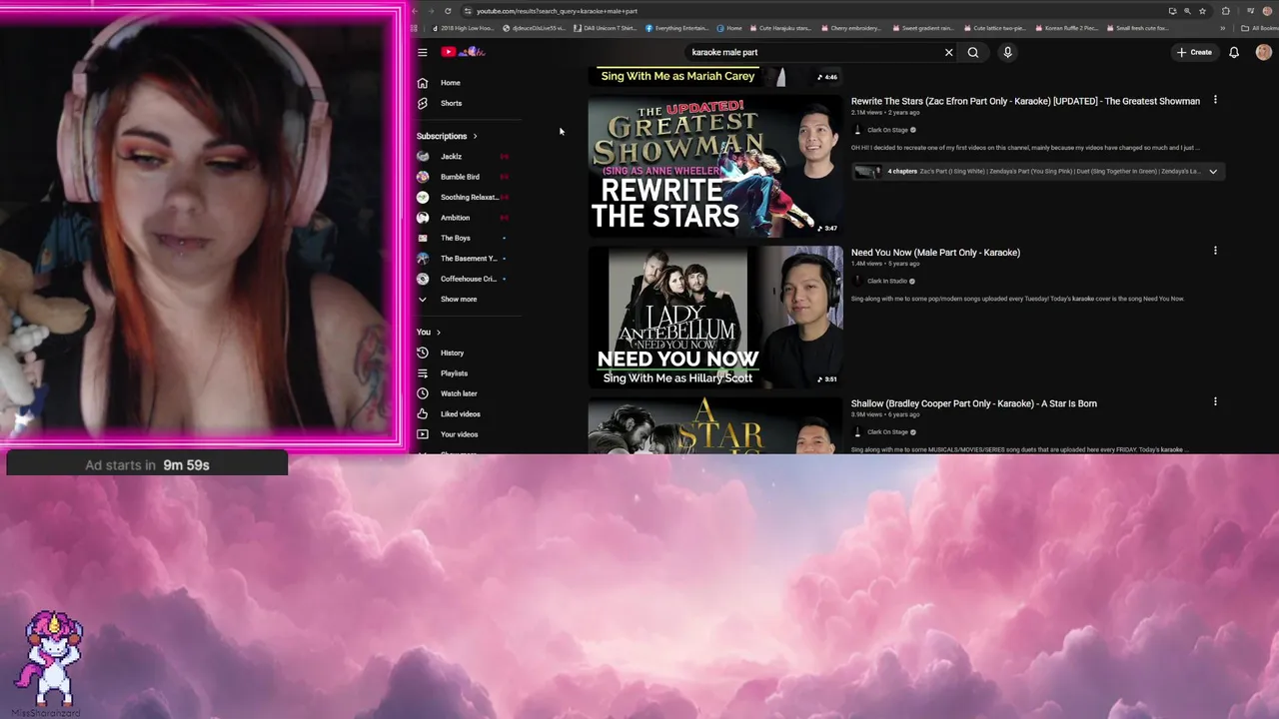Open more options for Rewrite The Stars
The height and width of the screenshot is (719, 1279).
click(x=1215, y=100)
